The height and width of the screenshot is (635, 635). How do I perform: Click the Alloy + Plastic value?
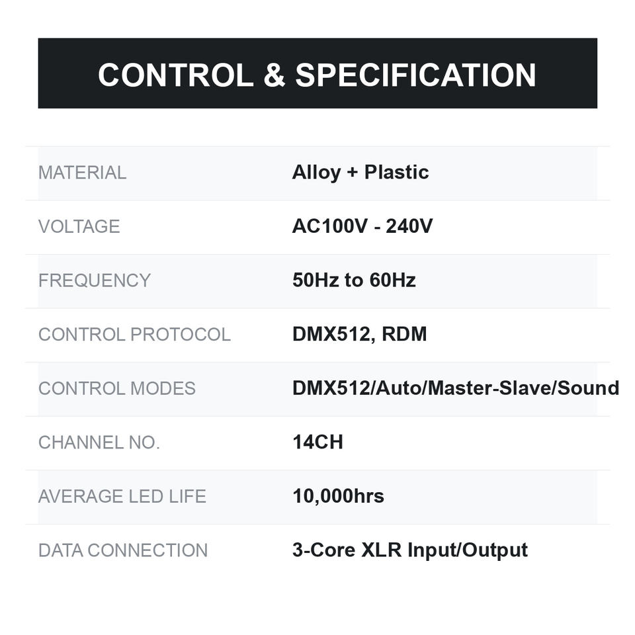click(360, 172)
